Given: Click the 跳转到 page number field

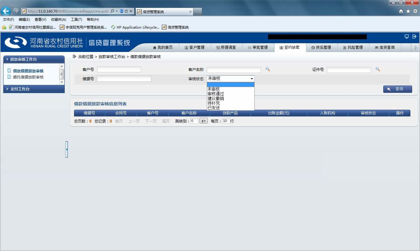Looking at the screenshot, I should click(x=194, y=121).
